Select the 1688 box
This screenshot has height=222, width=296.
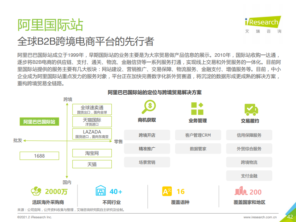point(39,156)
